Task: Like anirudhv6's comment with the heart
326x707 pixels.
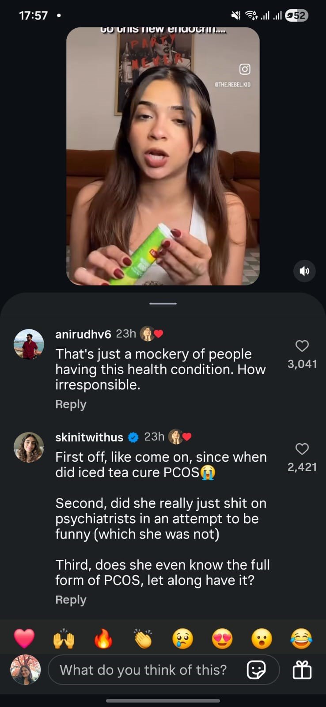Action: pyautogui.click(x=302, y=346)
